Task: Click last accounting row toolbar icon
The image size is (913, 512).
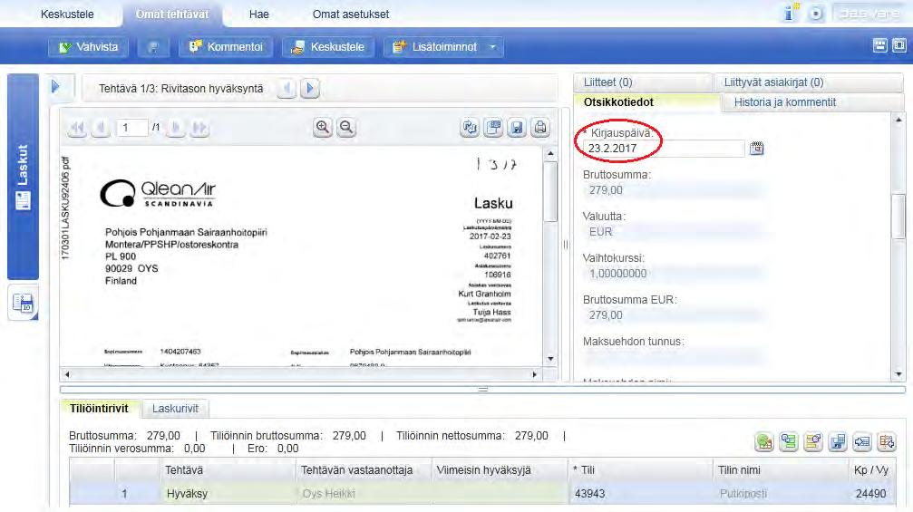Action: [x=887, y=442]
